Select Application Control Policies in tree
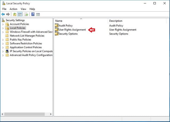Viewport: 170px width, 122px height. click(x=26, y=47)
